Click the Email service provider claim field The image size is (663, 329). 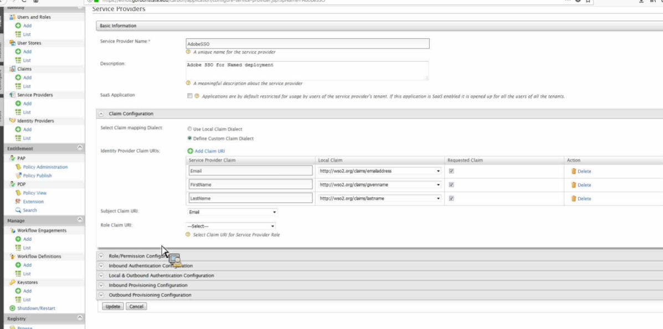coord(251,171)
